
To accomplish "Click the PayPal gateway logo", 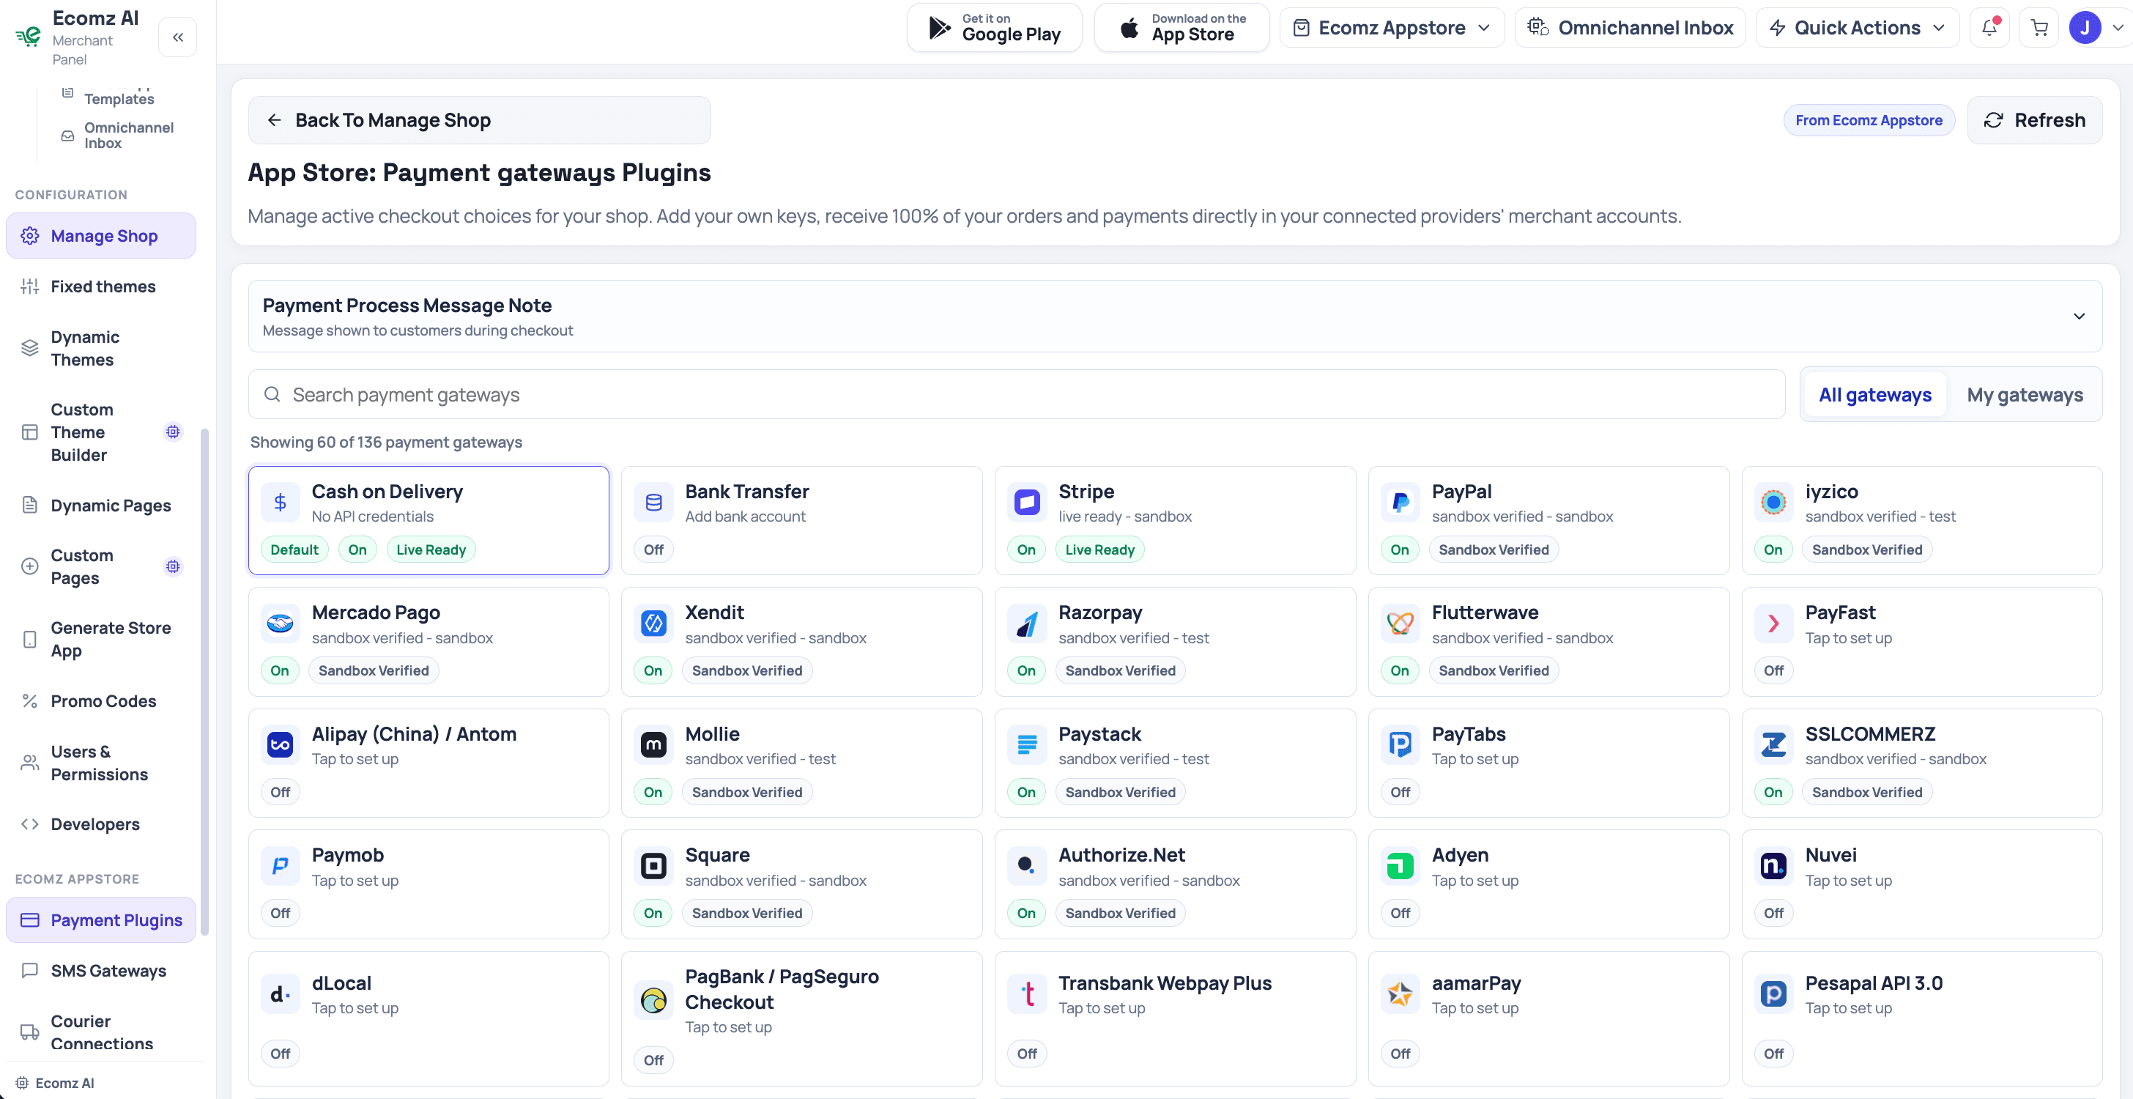I will tap(1401, 502).
